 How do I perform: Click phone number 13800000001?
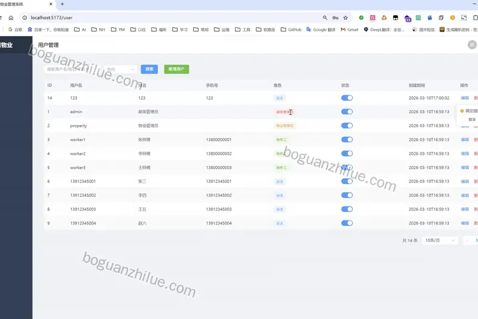pyautogui.click(x=219, y=140)
